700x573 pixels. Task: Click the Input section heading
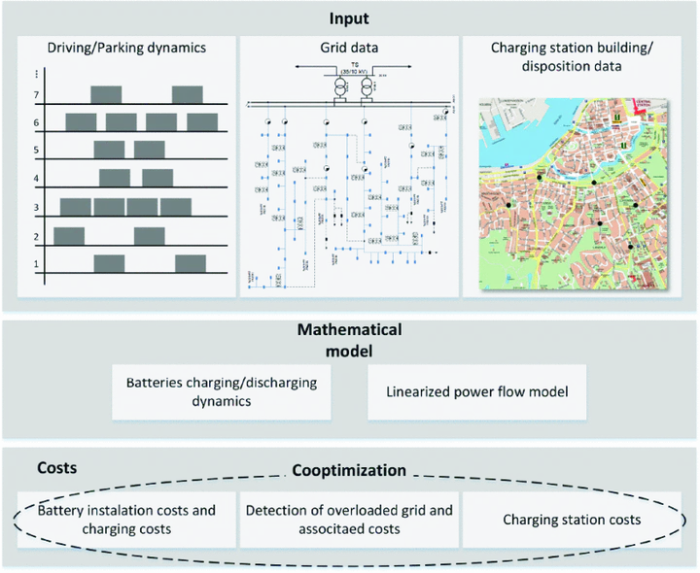pos(349,18)
